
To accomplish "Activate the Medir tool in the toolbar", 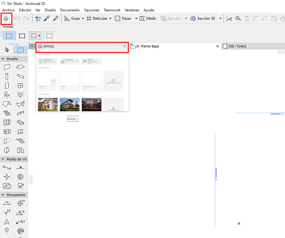I will 148,18.
